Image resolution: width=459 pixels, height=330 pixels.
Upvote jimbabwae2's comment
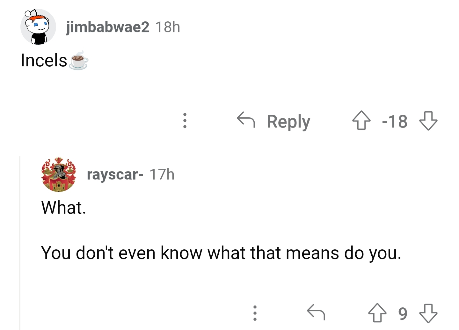click(361, 121)
